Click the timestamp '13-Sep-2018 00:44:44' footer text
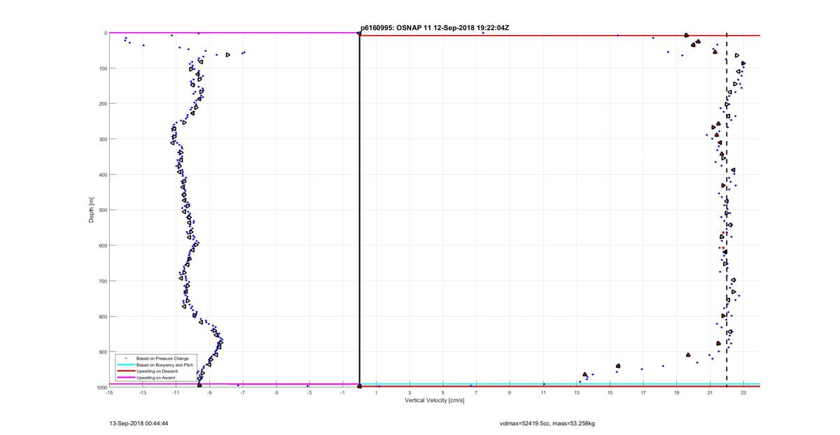840x435 pixels. (x=139, y=423)
